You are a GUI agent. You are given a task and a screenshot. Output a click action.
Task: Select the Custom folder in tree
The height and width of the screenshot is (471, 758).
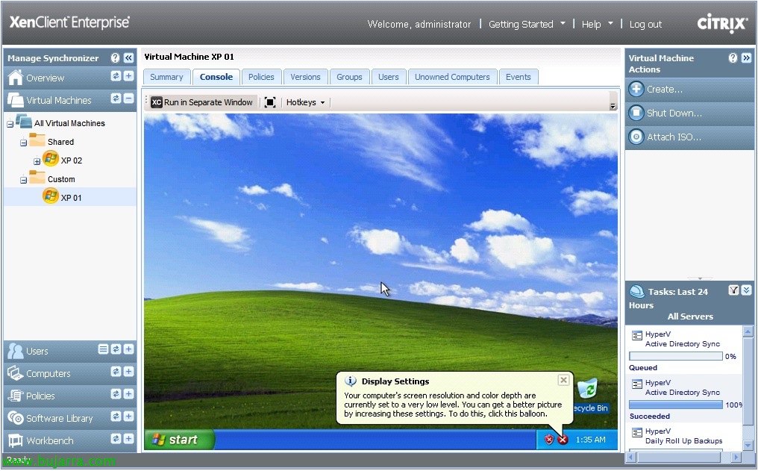coord(61,179)
